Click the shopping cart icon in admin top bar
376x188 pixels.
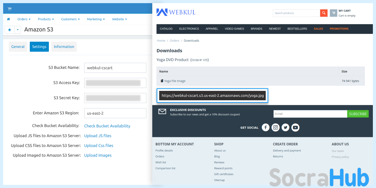coord(9,9)
